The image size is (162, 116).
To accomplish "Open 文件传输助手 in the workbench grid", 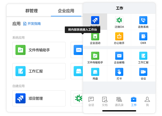I will click(95, 56).
